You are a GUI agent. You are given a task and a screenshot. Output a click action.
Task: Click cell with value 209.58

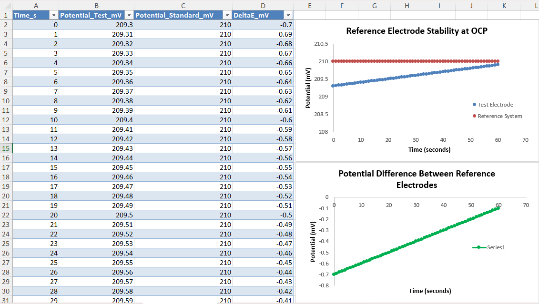(x=97, y=291)
